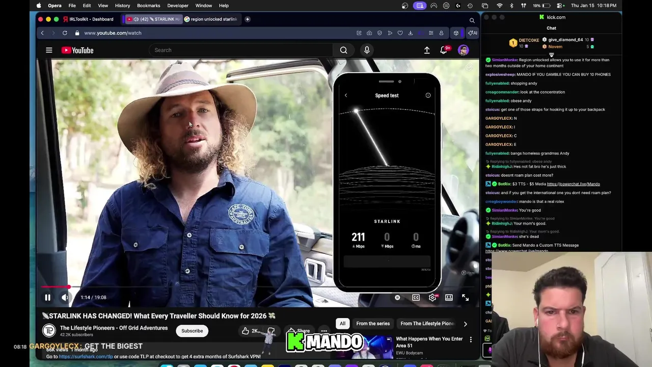Add page to bookmarks heart icon

(400, 33)
